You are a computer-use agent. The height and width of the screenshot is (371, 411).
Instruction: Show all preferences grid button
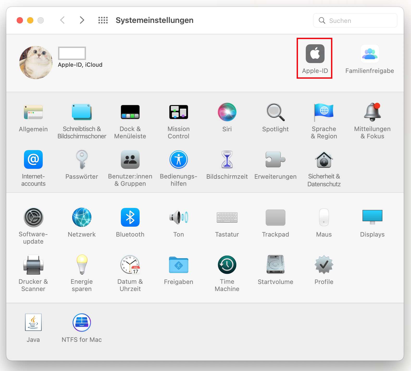(x=103, y=20)
